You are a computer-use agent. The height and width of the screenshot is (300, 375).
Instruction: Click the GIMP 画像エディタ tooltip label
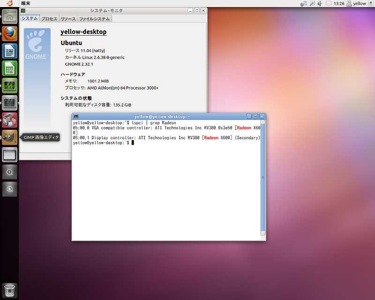(x=41, y=137)
